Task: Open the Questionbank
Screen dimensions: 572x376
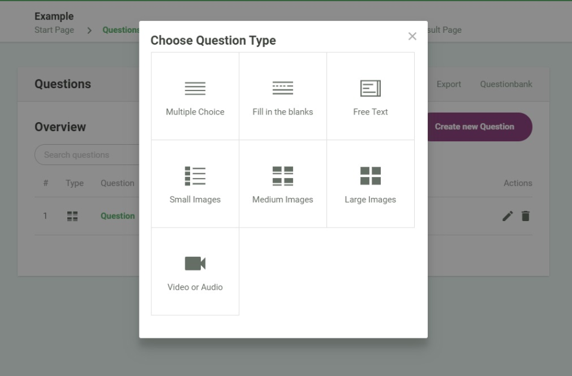Action: click(x=506, y=84)
